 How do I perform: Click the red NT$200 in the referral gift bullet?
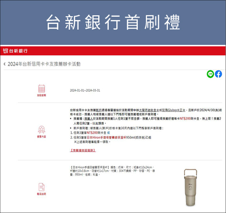tap(185, 118)
